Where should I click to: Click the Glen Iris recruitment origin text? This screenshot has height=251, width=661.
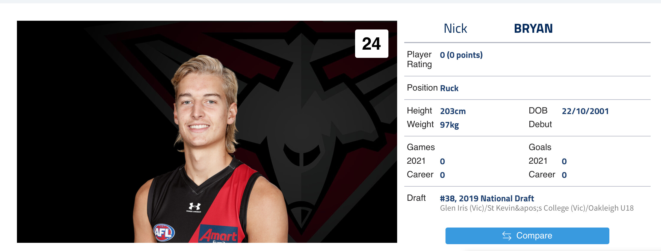(537, 208)
